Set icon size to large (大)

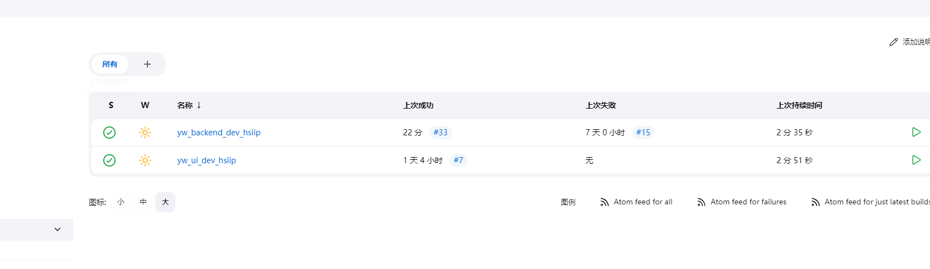point(165,202)
